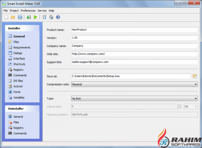Open the File menu
Image resolution: width=202 pixels, height=148 pixels.
(6, 11)
